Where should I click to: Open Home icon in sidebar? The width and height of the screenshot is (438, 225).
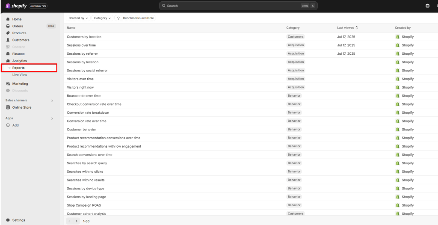coord(8,19)
